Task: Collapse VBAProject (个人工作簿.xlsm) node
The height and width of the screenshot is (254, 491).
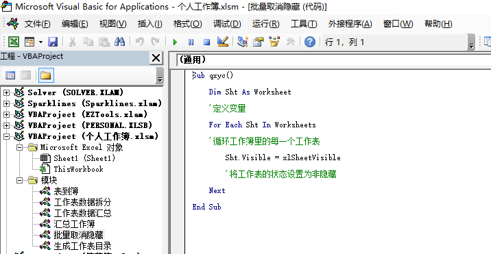Action: click(6, 136)
